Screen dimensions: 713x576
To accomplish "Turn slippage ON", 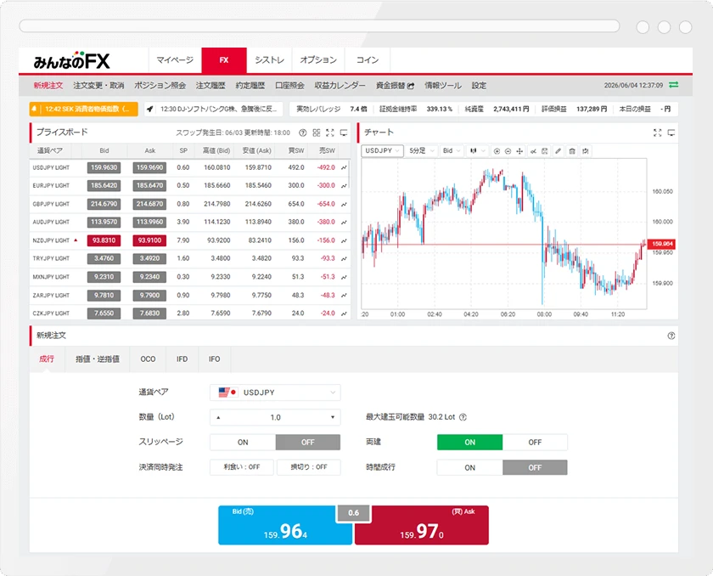I will (243, 443).
